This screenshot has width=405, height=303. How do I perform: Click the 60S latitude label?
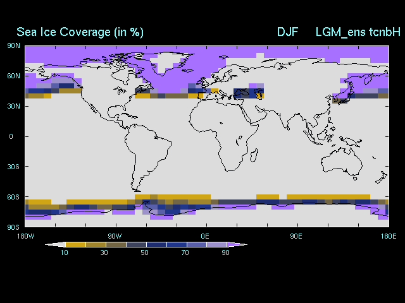[13, 197]
